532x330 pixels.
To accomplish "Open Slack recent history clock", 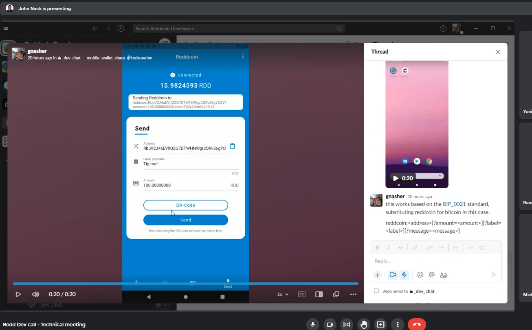I will [121, 28].
